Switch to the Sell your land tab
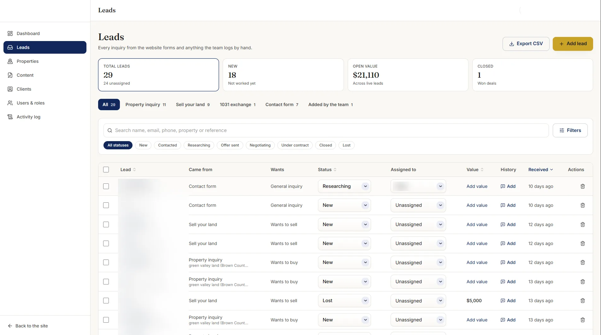This screenshot has width=601, height=335. [x=192, y=105]
